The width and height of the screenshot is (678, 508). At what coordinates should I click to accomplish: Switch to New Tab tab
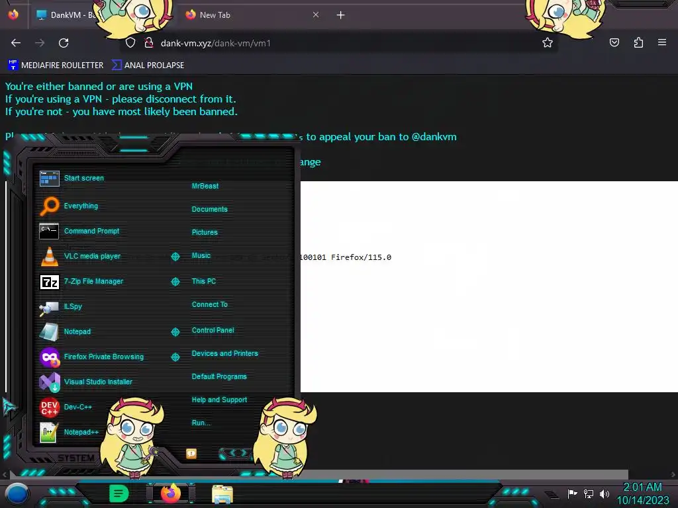(x=251, y=15)
